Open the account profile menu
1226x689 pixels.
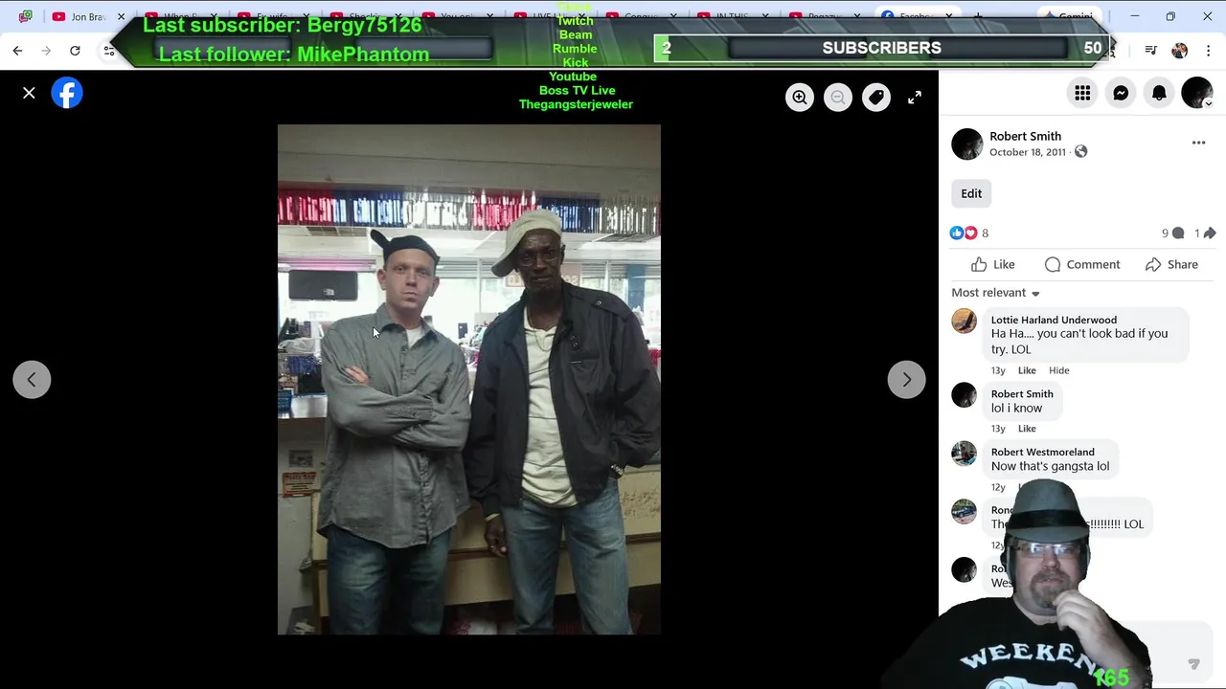point(1197,93)
